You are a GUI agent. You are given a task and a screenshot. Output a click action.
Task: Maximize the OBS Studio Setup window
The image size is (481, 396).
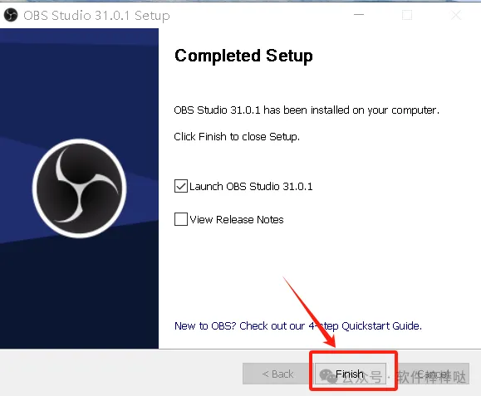[407, 15]
